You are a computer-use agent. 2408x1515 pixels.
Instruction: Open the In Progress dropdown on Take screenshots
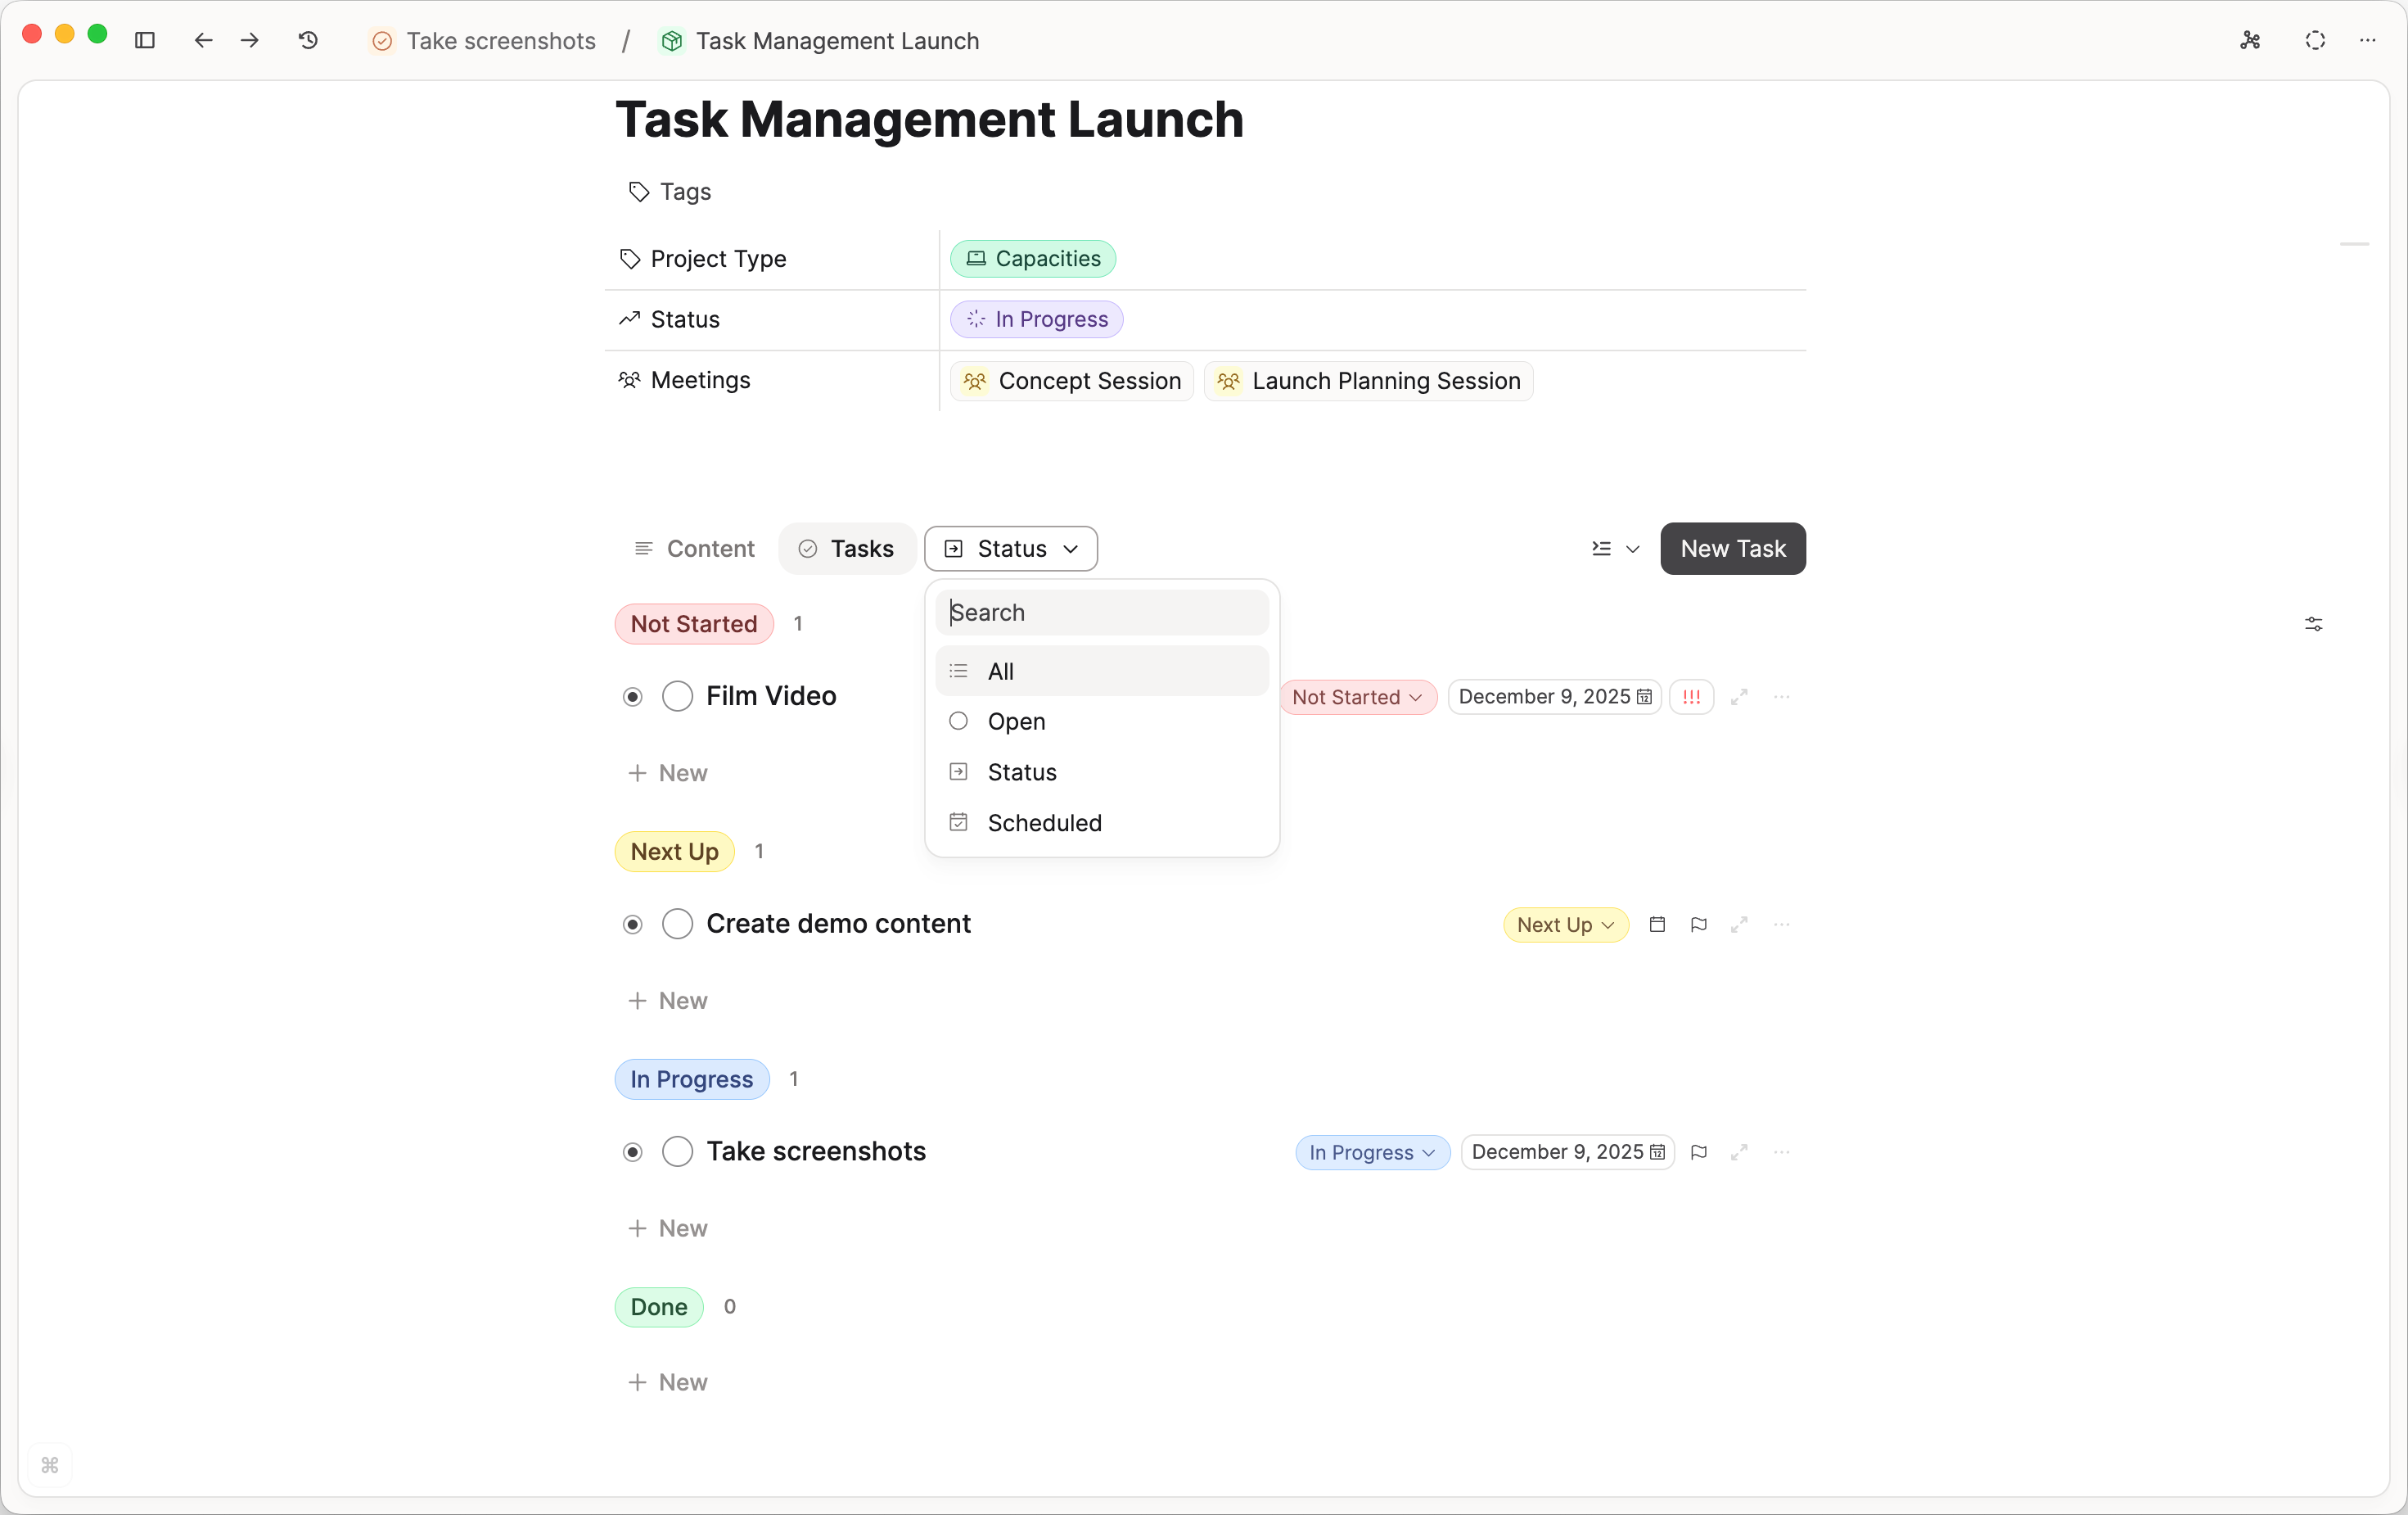pos(1371,1151)
